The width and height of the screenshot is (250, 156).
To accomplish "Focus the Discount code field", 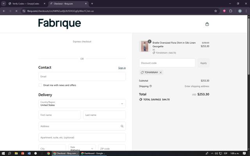I will (167, 63).
